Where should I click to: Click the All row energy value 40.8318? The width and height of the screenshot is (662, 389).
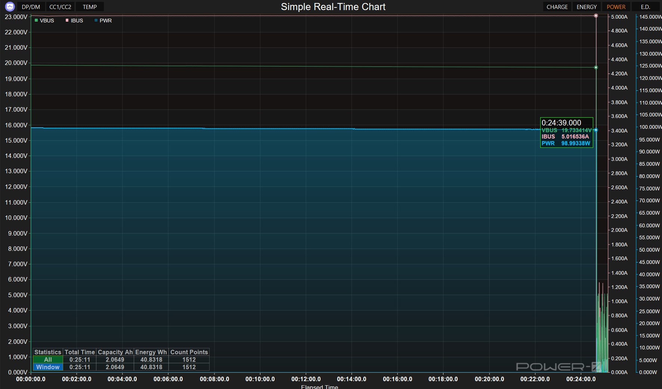(x=151, y=360)
